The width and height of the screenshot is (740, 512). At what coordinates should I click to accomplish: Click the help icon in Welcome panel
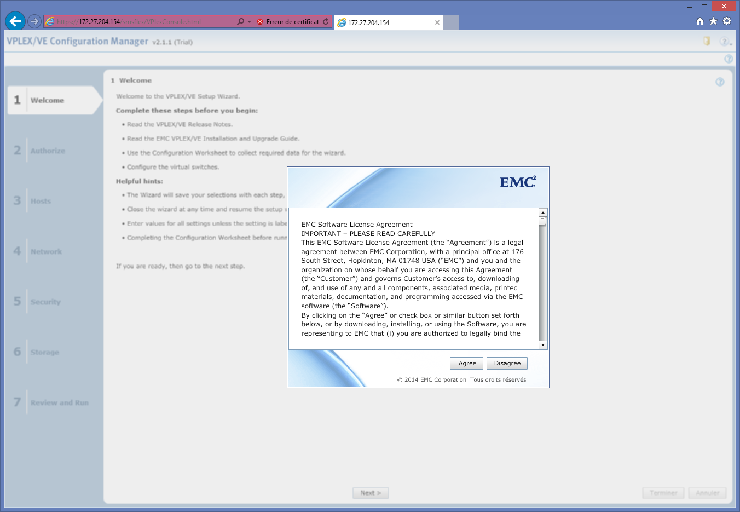[720, 82]
